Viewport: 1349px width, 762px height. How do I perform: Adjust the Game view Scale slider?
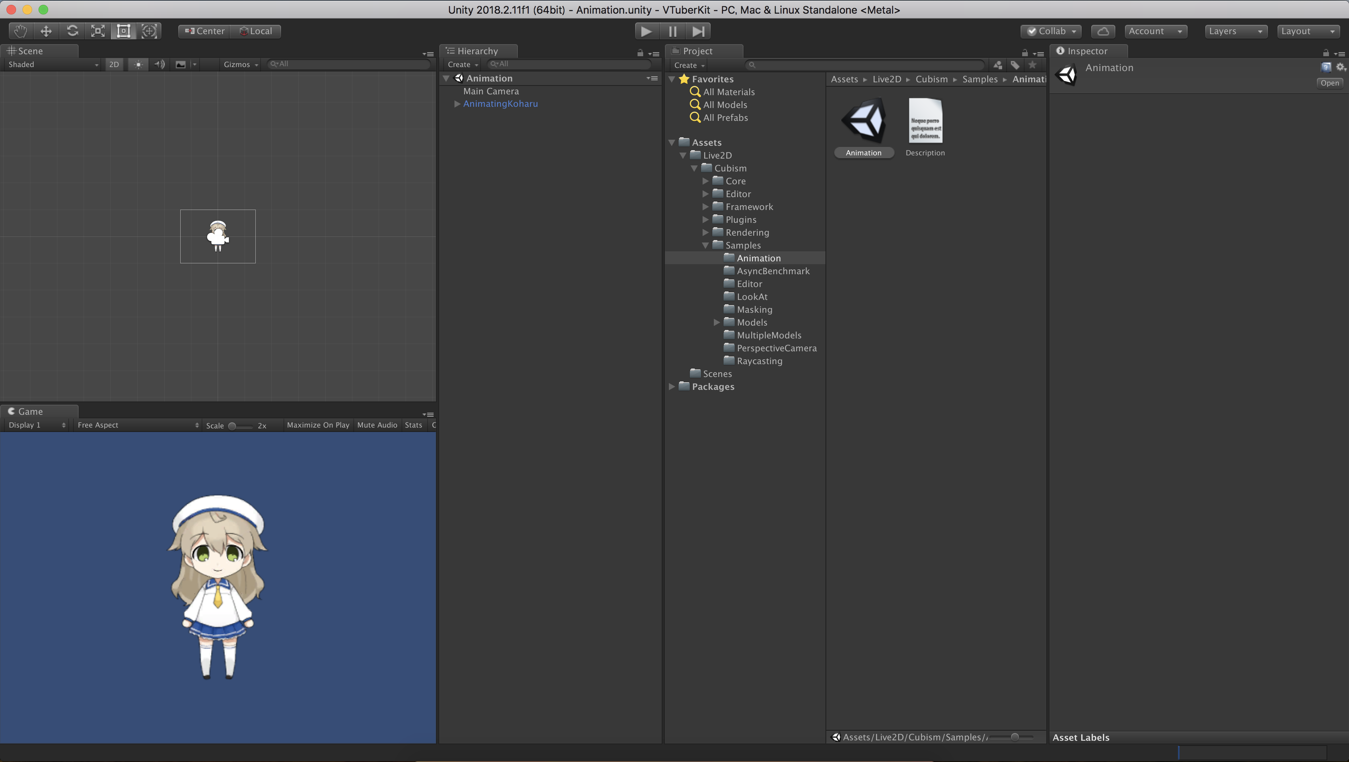point(232,426)
